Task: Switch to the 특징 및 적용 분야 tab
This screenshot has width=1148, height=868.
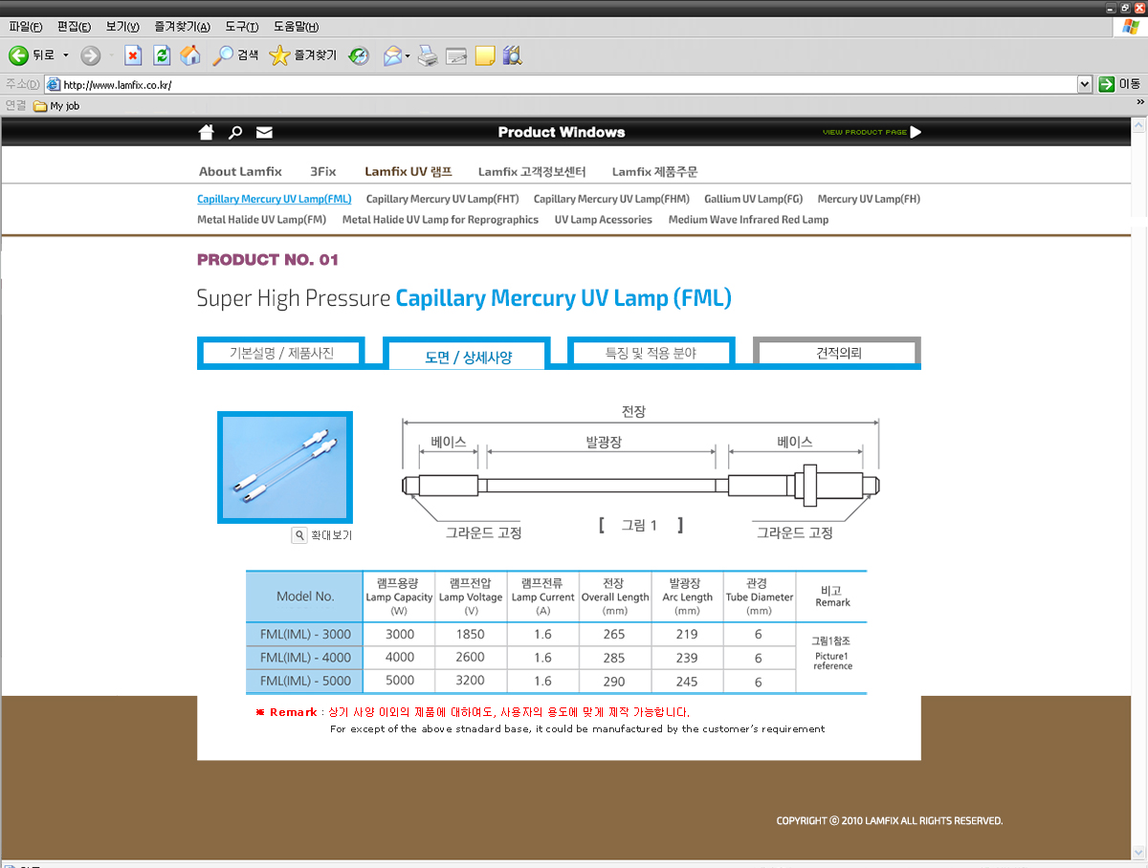Action: coord(651,353)
